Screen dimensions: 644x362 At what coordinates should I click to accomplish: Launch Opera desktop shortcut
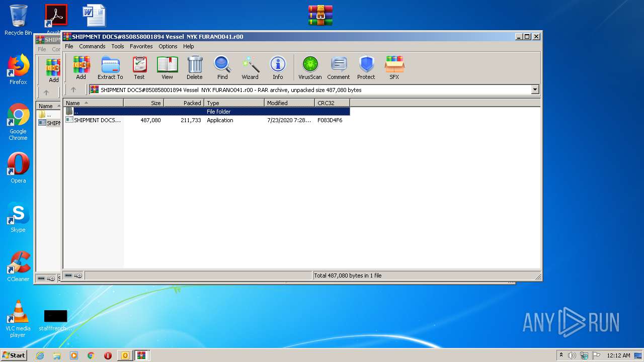18,168
